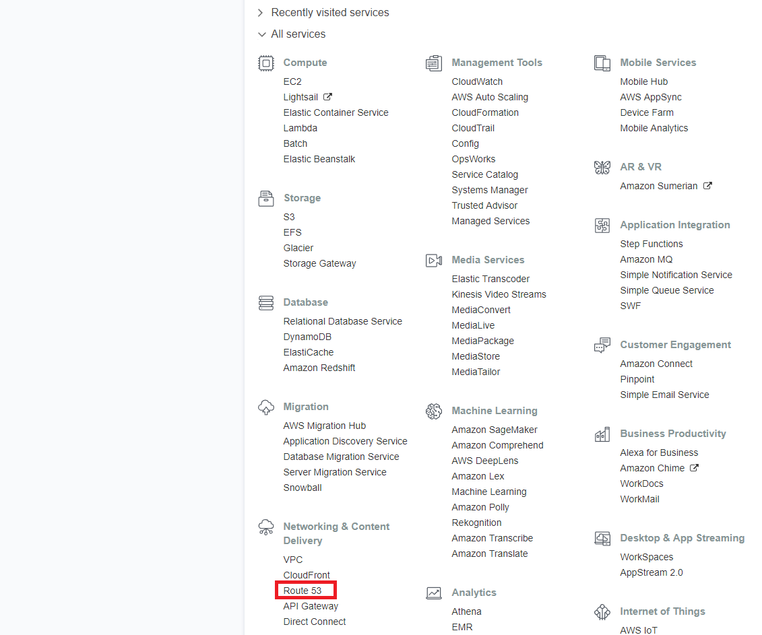Select Amazon SageMaker
The image size is (762, 635).
pos(495,430)
